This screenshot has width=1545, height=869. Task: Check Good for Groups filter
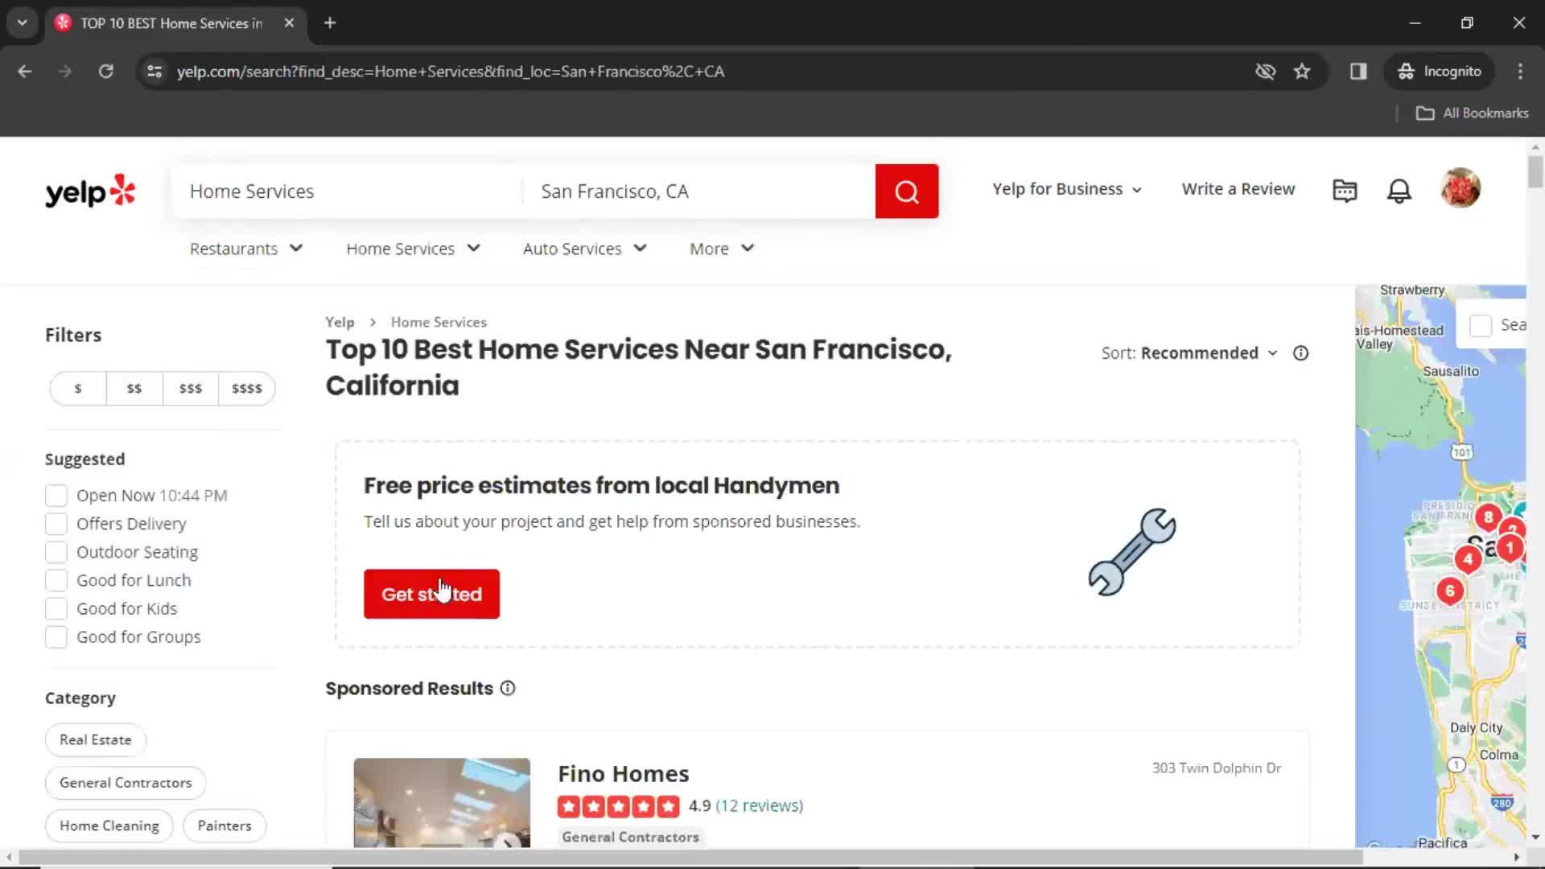click(56, 636)
